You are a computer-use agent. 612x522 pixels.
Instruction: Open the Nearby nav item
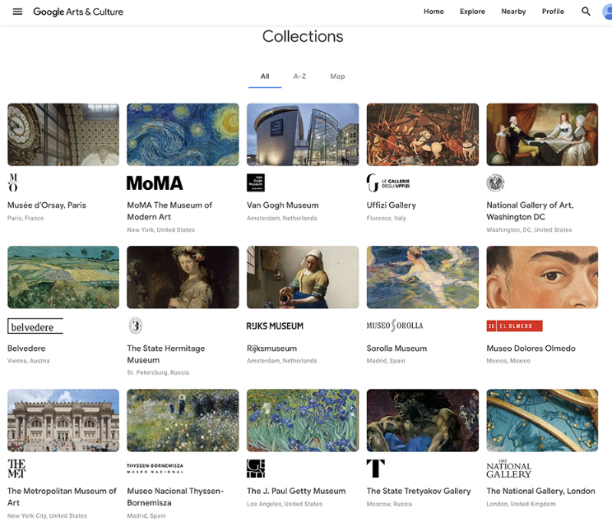tap(513, 12)
